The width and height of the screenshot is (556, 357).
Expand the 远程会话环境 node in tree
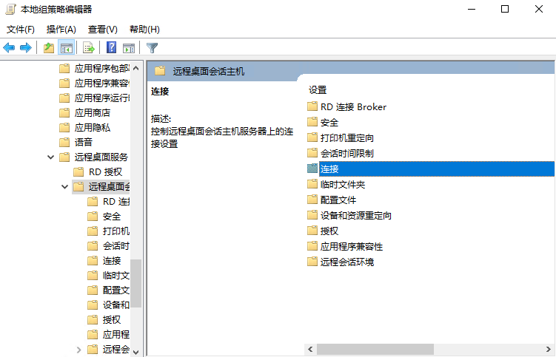point(79,349)
